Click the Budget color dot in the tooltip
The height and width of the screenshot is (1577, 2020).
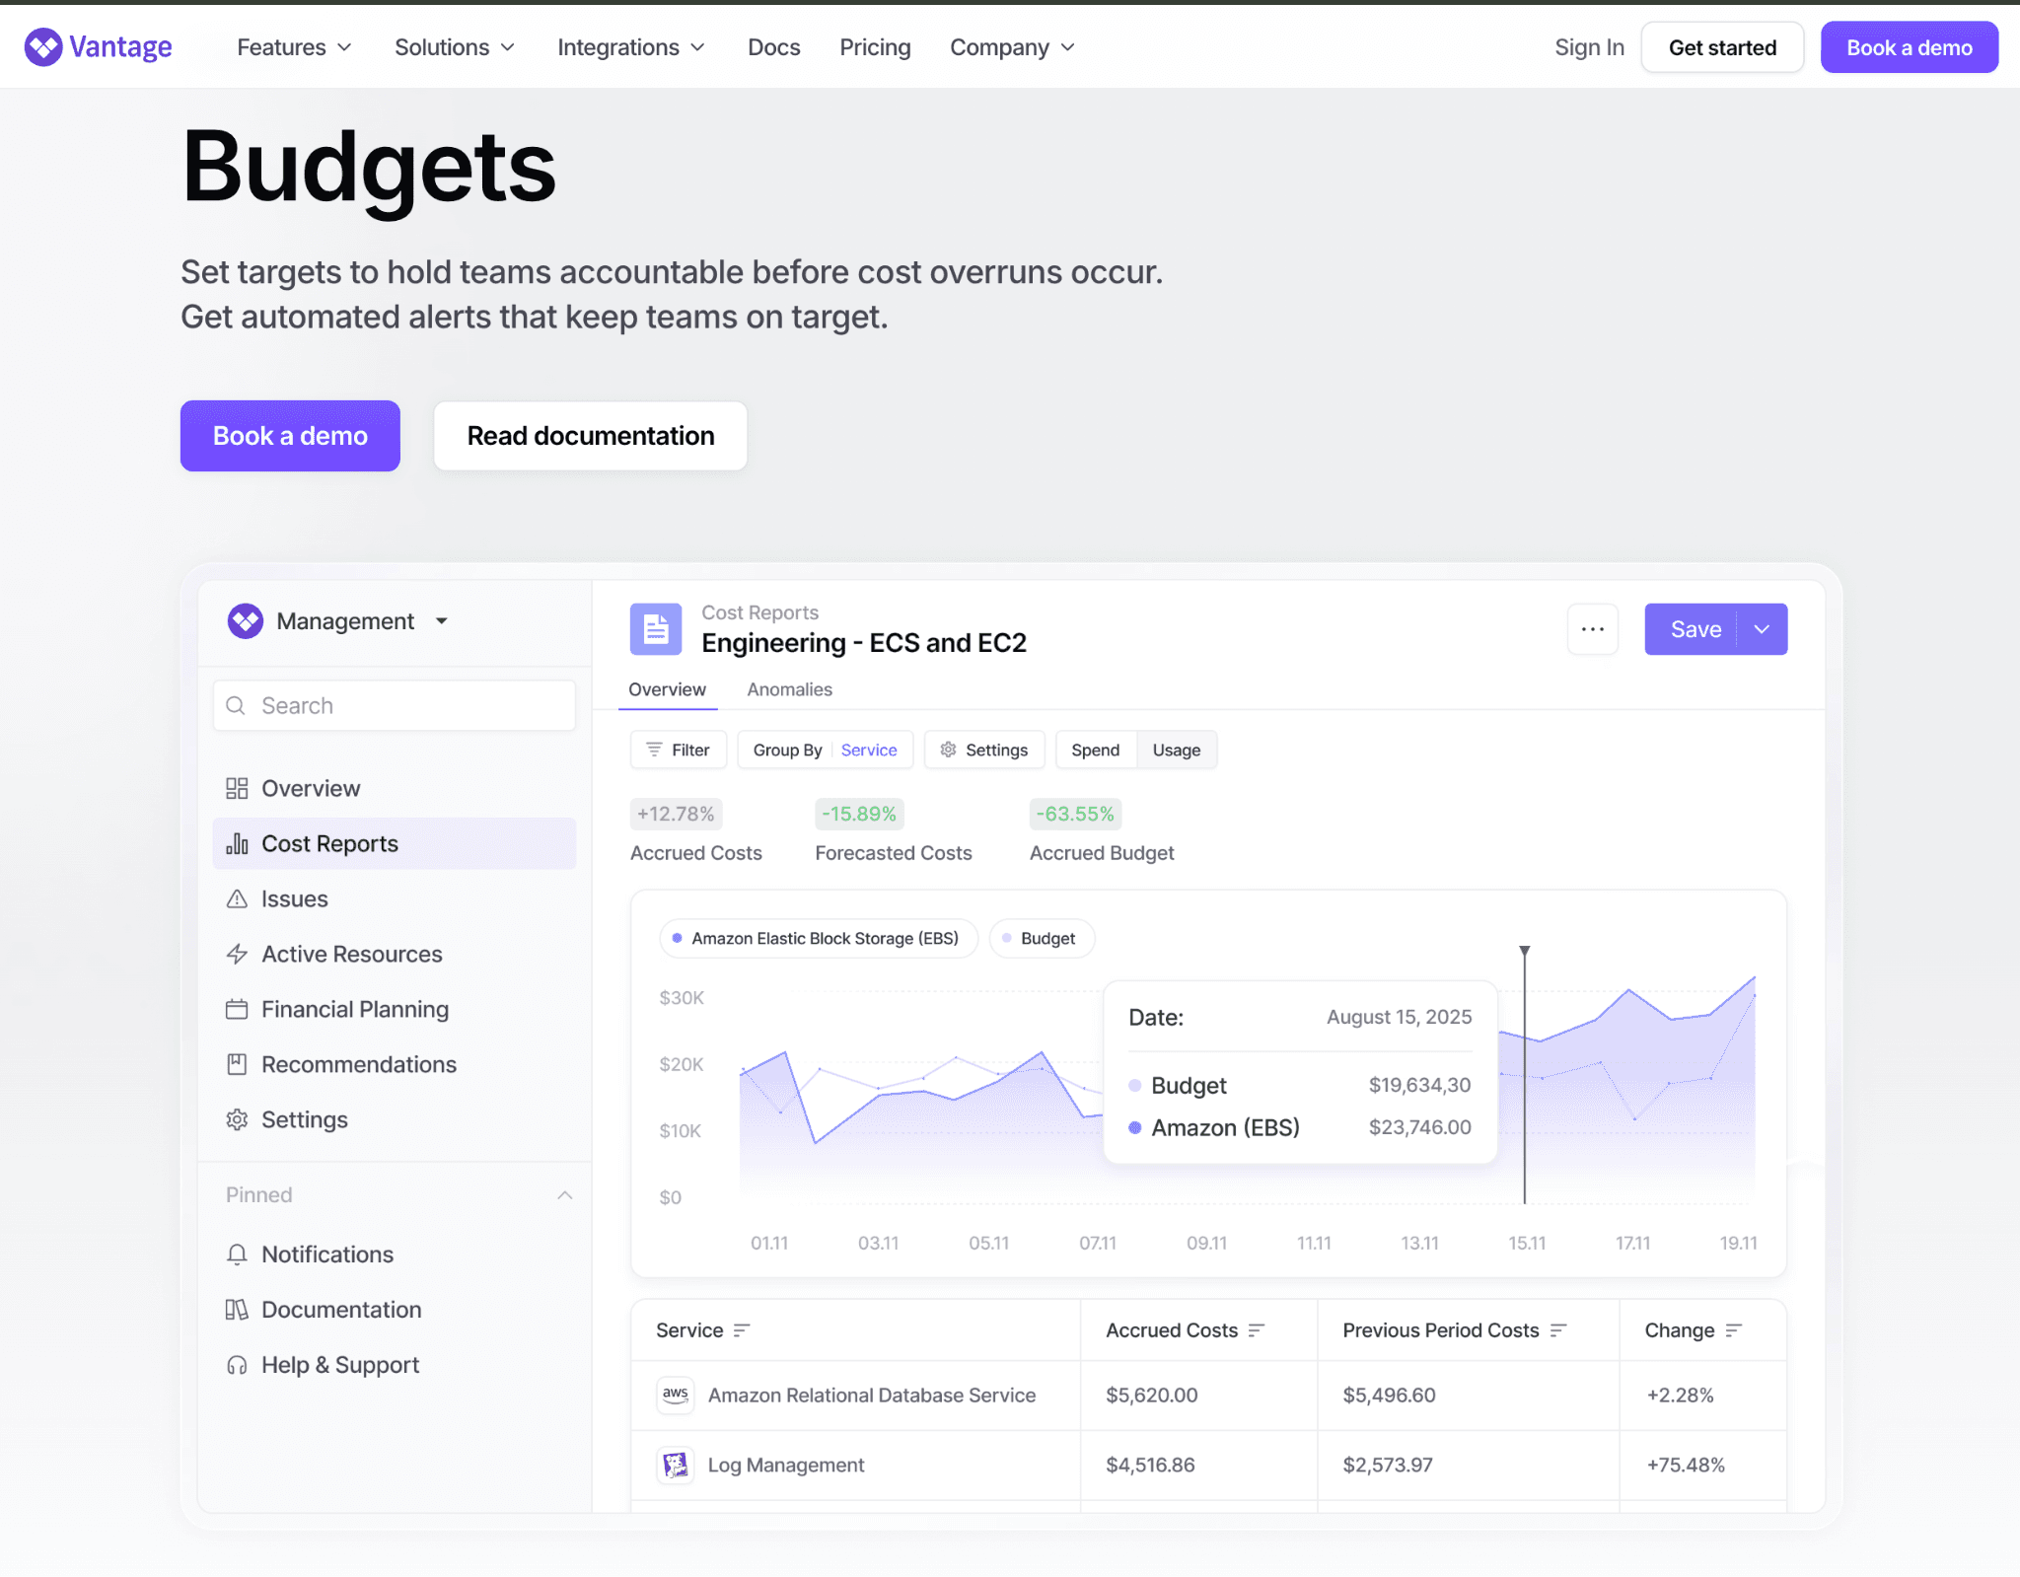[x=1135, y=1085]
